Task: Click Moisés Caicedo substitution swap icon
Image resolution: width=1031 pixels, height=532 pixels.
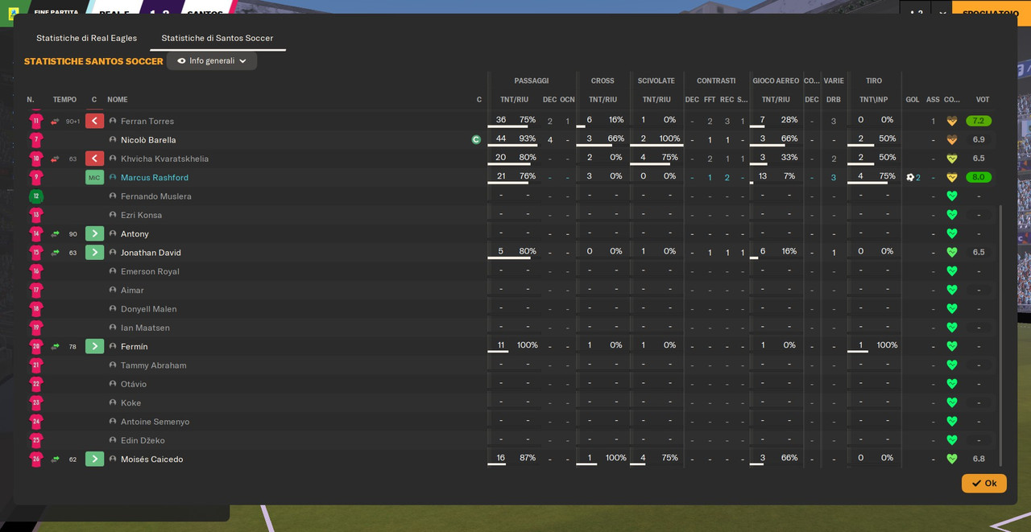Action: point(55,460)
